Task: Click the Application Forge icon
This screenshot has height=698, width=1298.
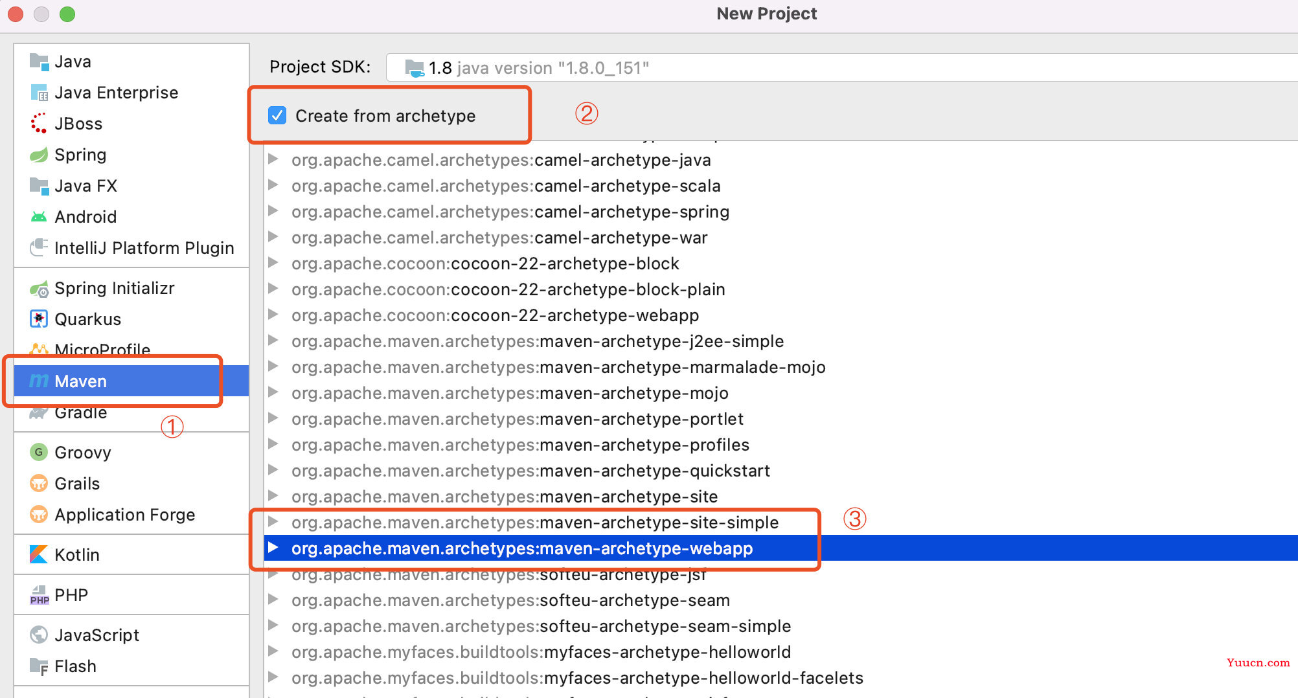Action: [x=39, y=515]
